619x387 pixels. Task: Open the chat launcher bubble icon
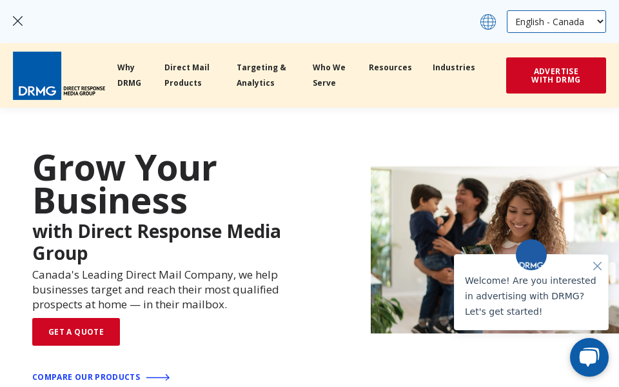tap(589, 357)
